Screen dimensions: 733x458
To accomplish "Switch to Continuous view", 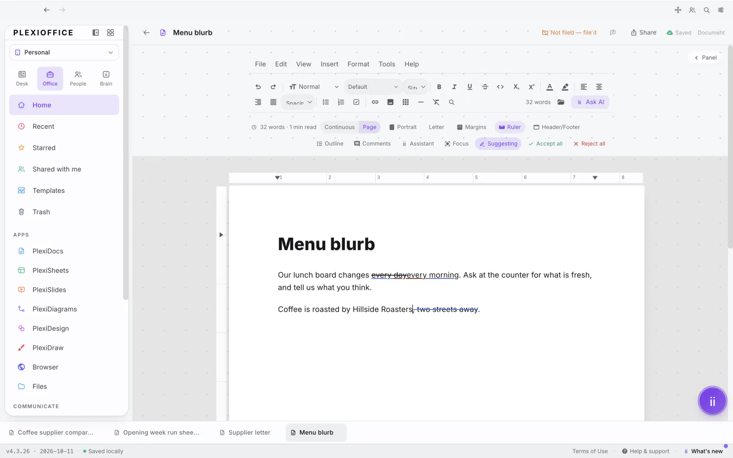I will [339, 127].
